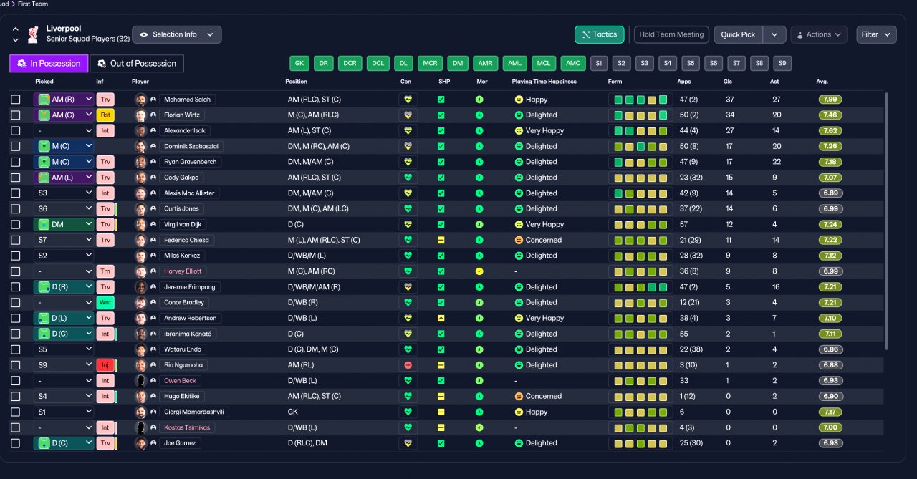The image size is (917, 479).
Task: Tick the checkbox for Federico Chiesa
Action: 16,241
